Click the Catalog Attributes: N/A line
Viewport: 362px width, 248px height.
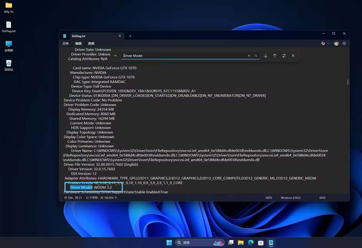pyautogui.click(x=88, y=59)
